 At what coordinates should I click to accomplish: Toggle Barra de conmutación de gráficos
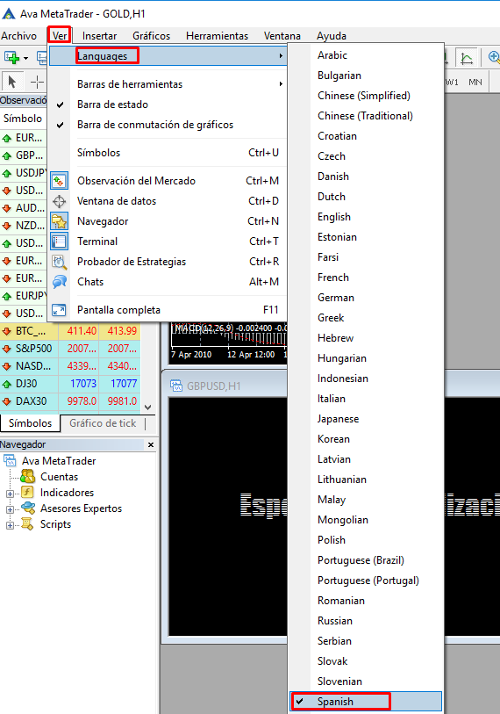(x=168, y=125)
